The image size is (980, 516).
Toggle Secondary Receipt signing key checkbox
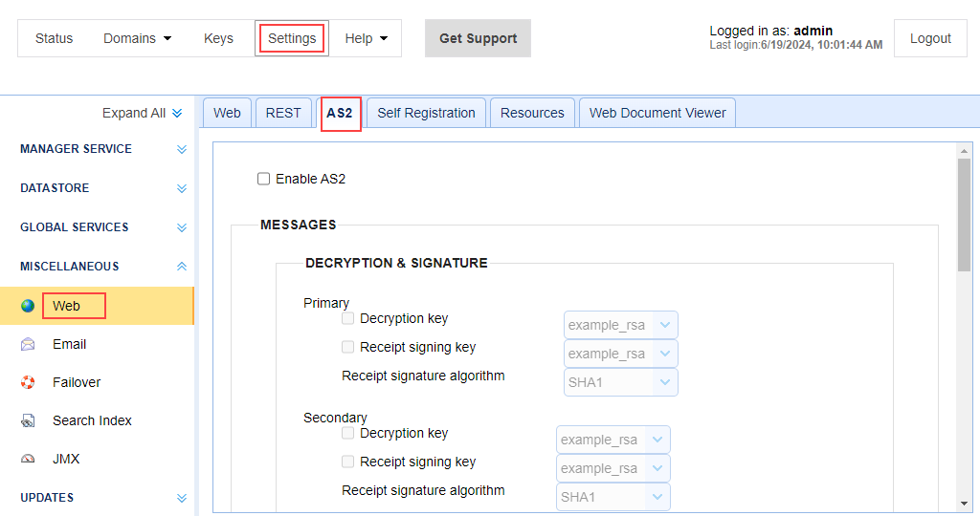[348, 462]
